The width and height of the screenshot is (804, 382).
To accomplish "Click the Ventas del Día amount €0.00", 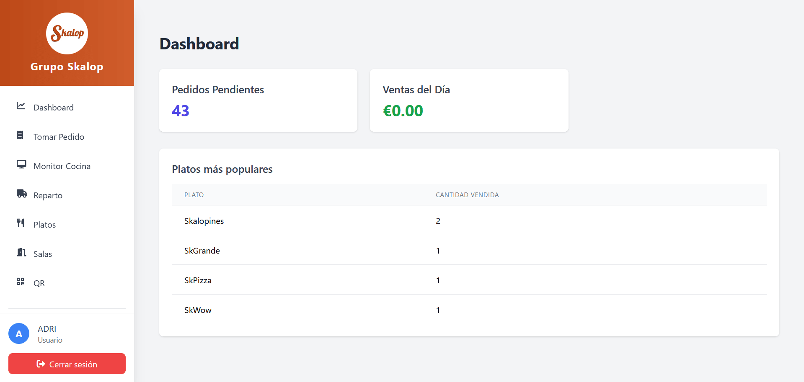I will 403,110.
